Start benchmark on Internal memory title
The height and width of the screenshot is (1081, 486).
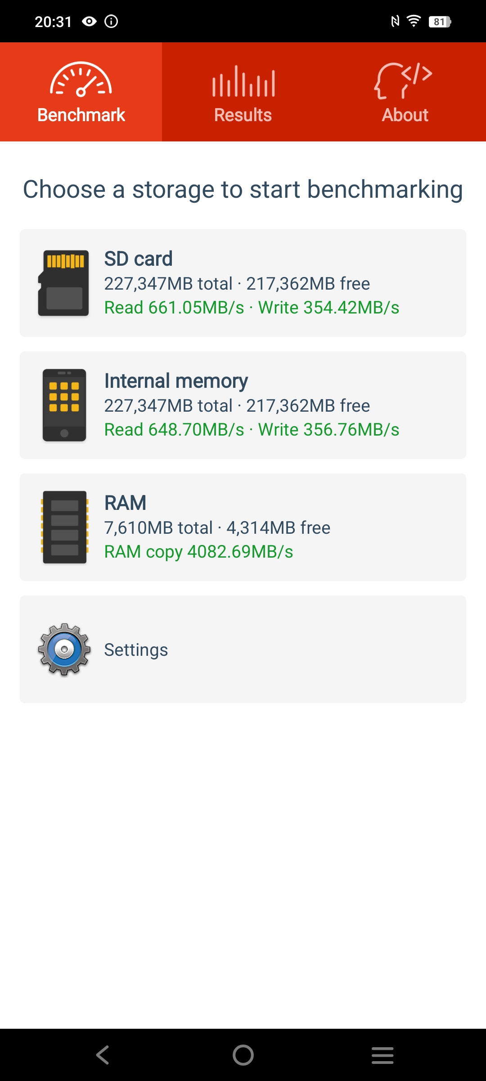tap(176, 381)
